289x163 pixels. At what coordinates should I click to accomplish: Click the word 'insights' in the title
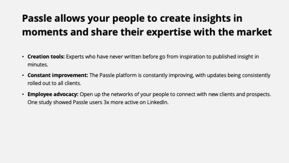pyautogui.click(x=212, y=18)
